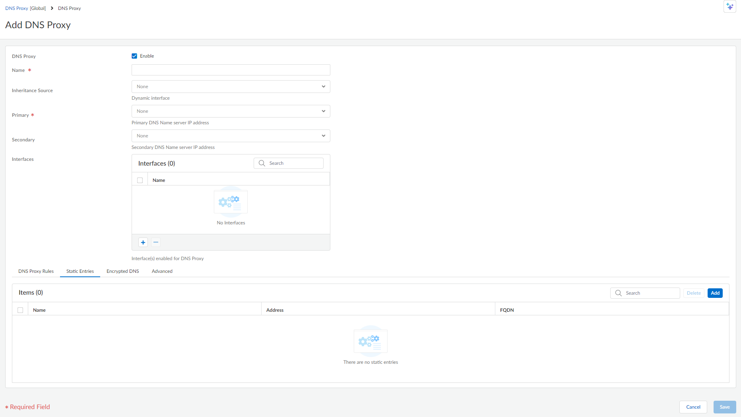This screenshot has height=417, width=741.
Task: Open the Primary DNS server dropdown
Action: [231, 111]
